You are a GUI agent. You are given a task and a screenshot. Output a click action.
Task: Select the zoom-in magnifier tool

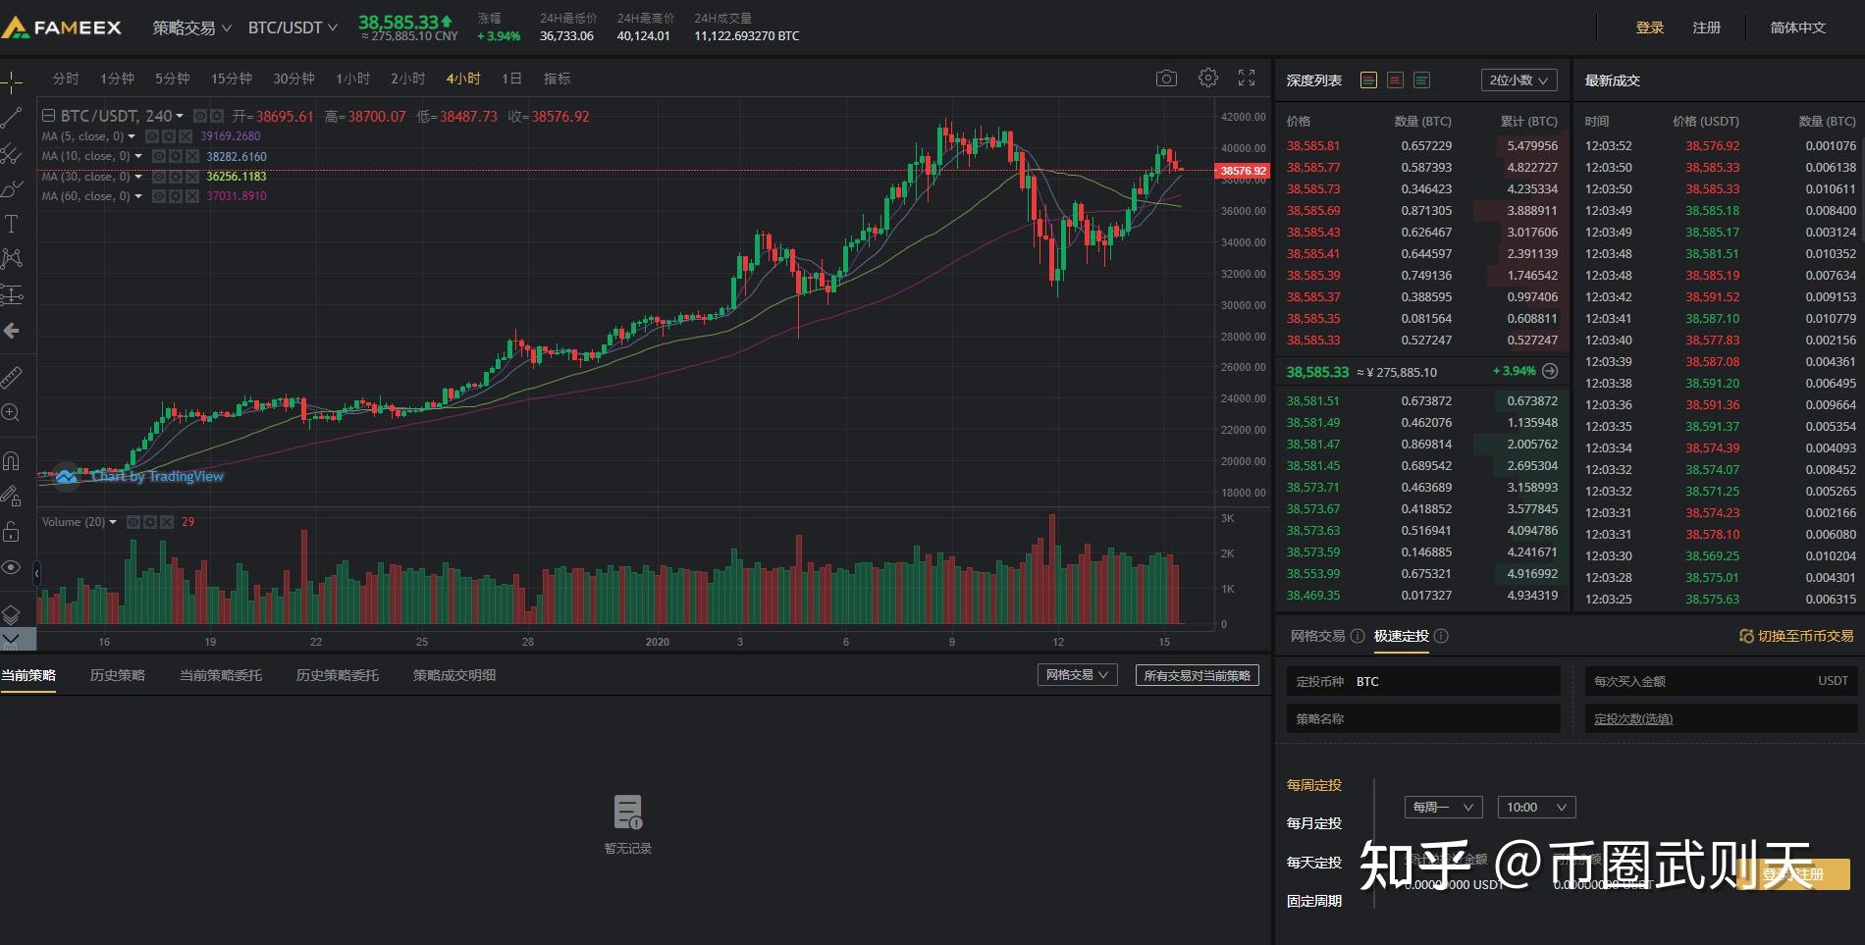click(x=12, y=413)
